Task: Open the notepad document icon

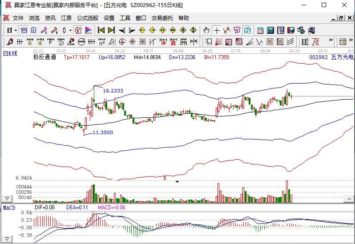Action: coord(281,30)
